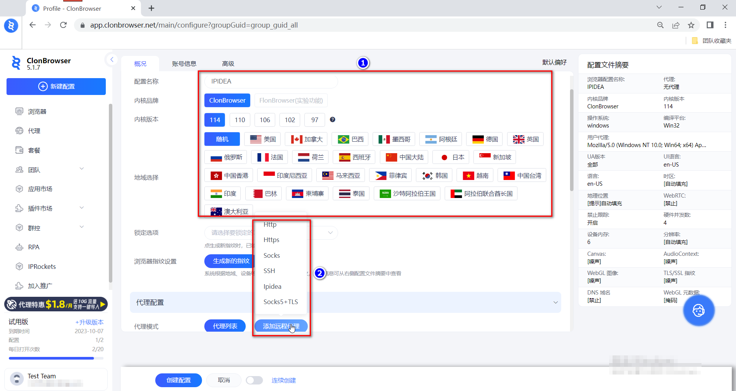This screenshot has height=391, width=736.
Task: Click the kernel version help icon
Action: click(332, 119)
